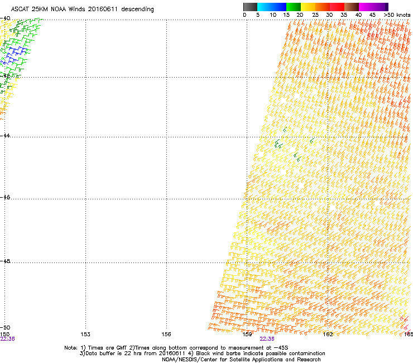Select the yellow 20–25 knots legend band
Screen dimensions: 413x363
(308, 7)
